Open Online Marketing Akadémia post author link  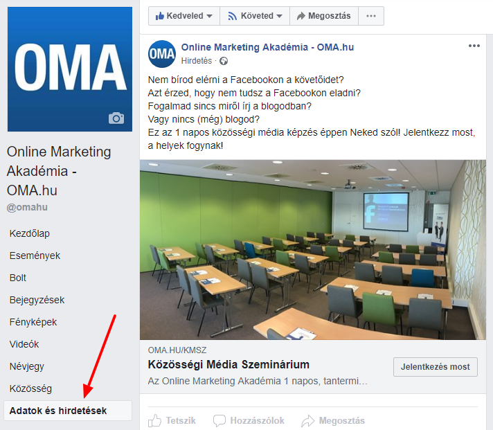[x=267, y=47]
